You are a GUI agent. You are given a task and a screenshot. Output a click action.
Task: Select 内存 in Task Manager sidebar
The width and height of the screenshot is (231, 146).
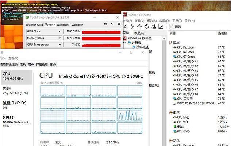point(16,91)
